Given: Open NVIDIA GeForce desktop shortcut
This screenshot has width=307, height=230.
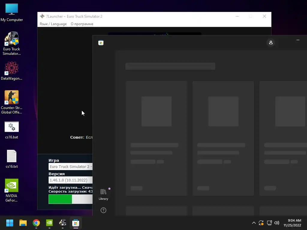Looking at the screenshot, I should (12, 190).
